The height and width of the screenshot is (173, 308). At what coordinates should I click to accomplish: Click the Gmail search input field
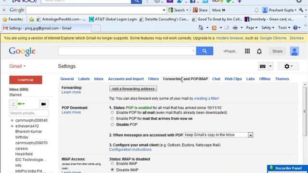click(127, 51)
